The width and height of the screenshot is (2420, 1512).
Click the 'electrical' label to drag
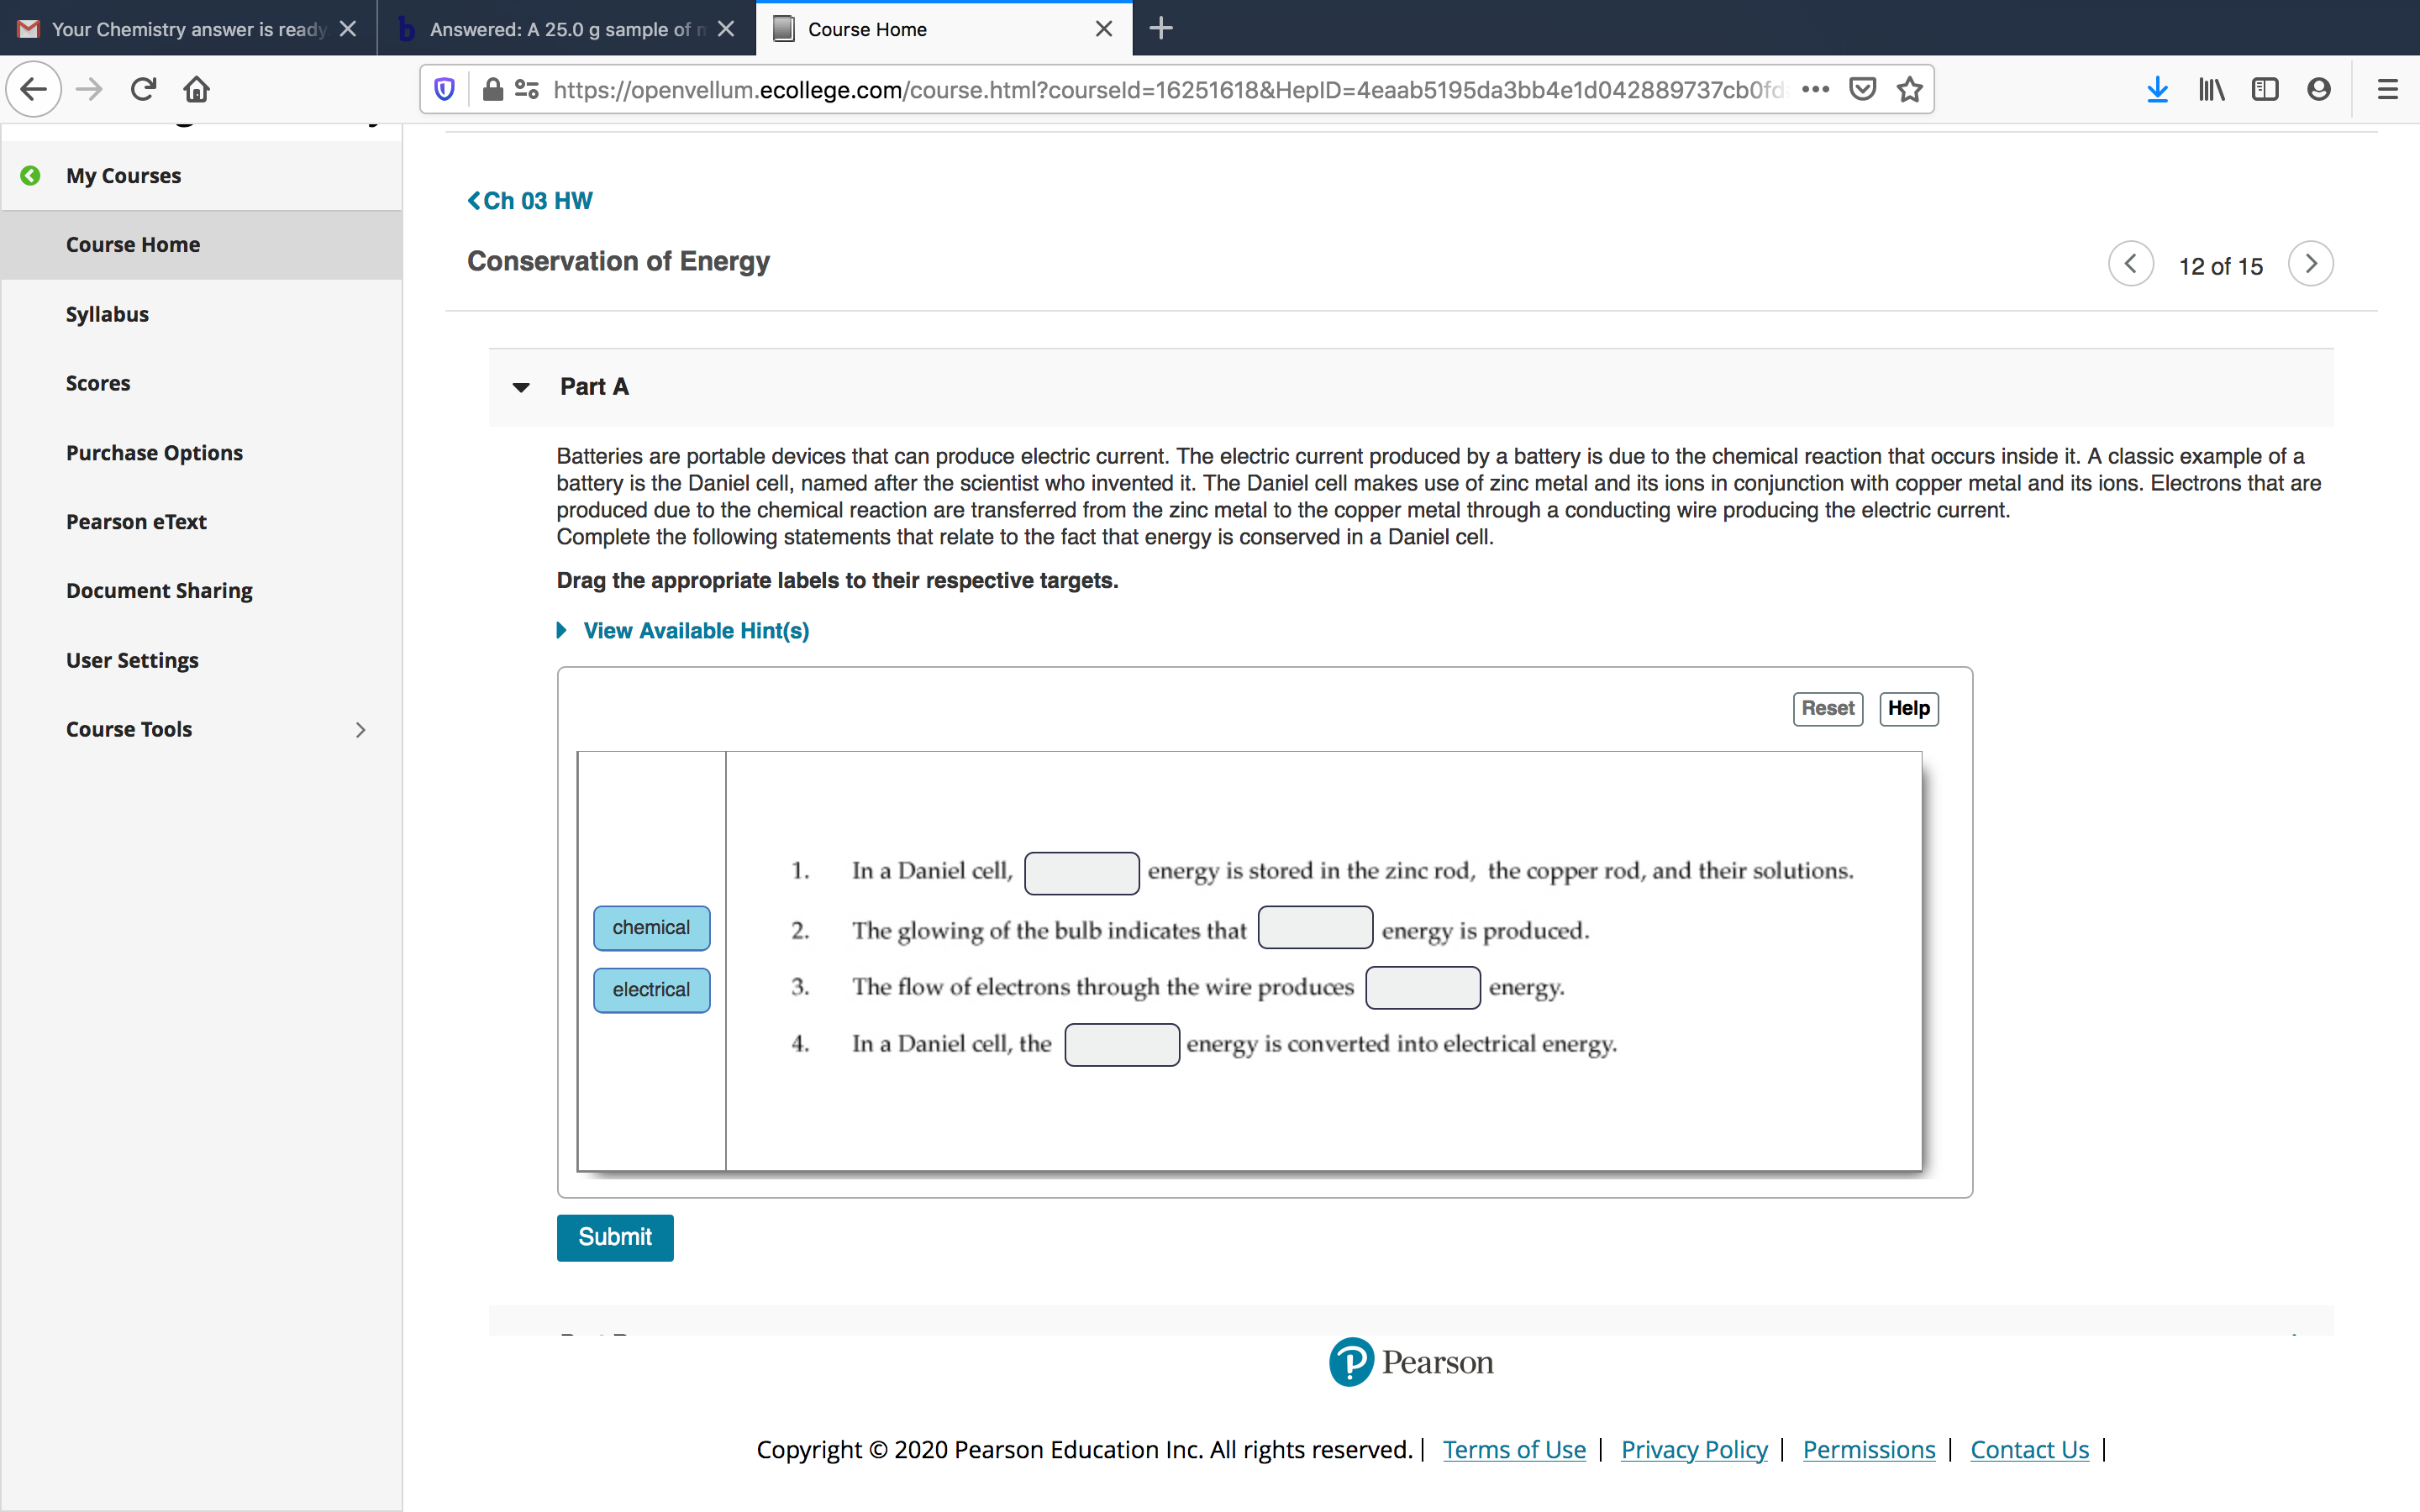point(650,990)
